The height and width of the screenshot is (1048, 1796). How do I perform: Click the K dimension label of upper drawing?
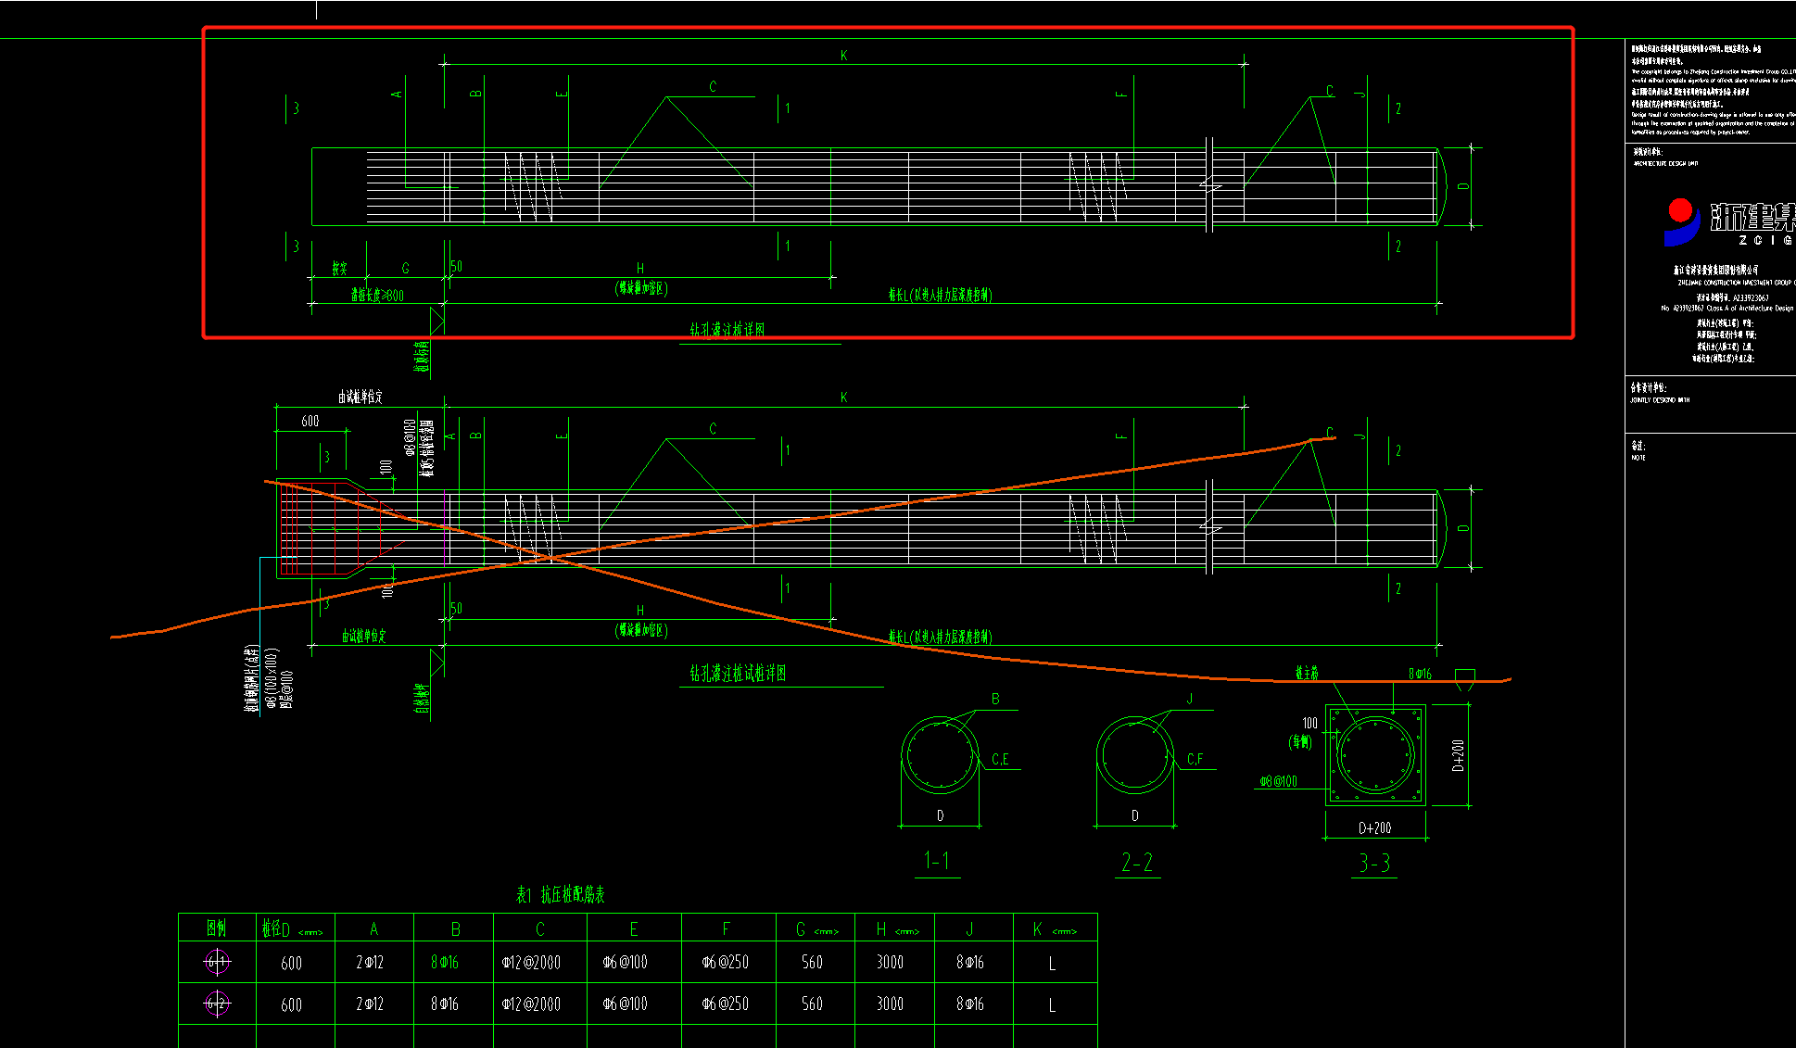pyautogui.click(x=843, y=56)
